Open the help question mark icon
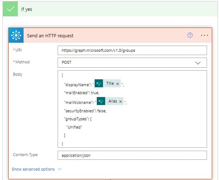The width and height of the screenshot is (219, 180). [x=190, y=35]
